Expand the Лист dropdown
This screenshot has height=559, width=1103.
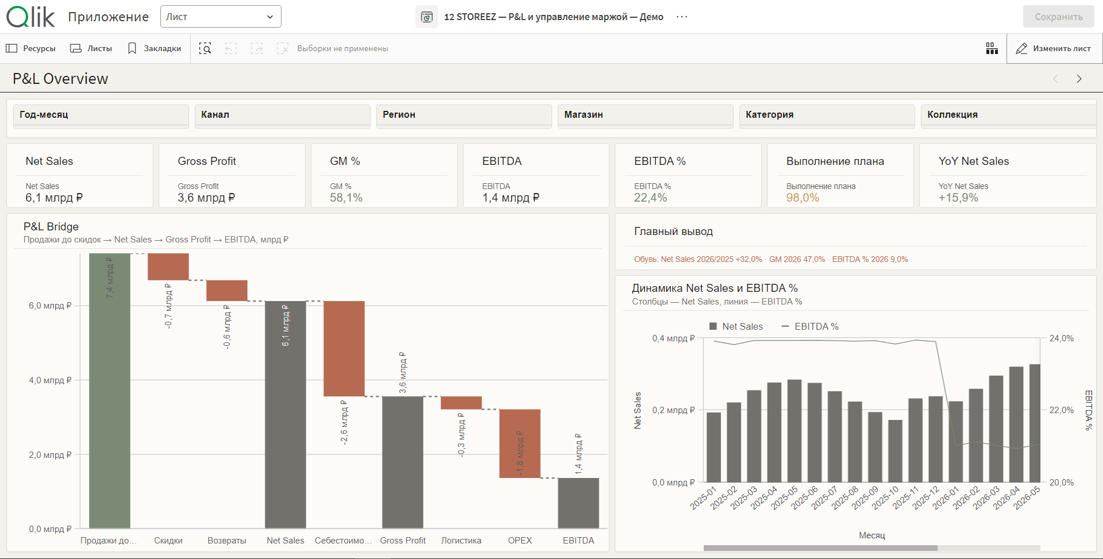(x=221, y=17)
